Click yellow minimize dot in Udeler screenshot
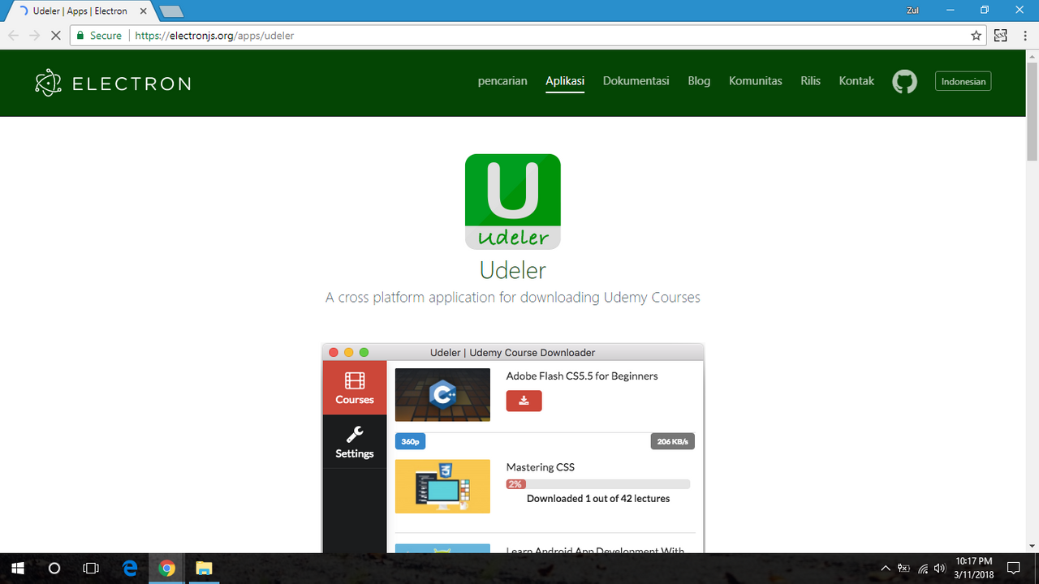Screen dimensions: 1039x584 349,352
